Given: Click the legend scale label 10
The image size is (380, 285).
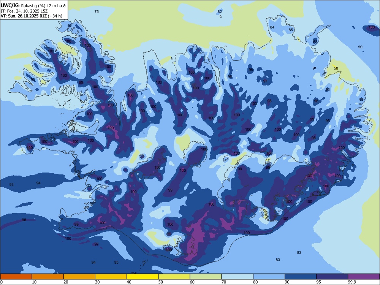Looking at the screenshot, I should point(34,282).
